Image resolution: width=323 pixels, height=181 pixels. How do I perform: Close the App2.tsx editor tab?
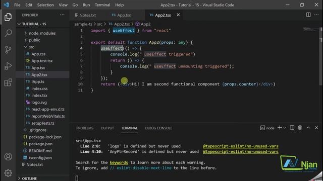coord(178,15)
